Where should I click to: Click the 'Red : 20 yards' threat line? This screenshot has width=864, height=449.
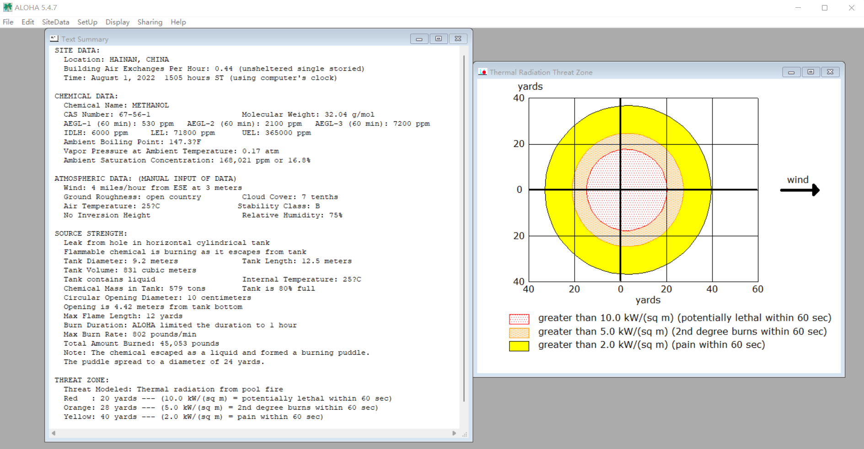[x=228, y=398]
